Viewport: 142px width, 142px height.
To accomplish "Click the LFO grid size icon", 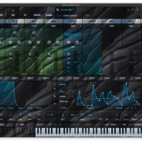I will click(x=128, y=108).
